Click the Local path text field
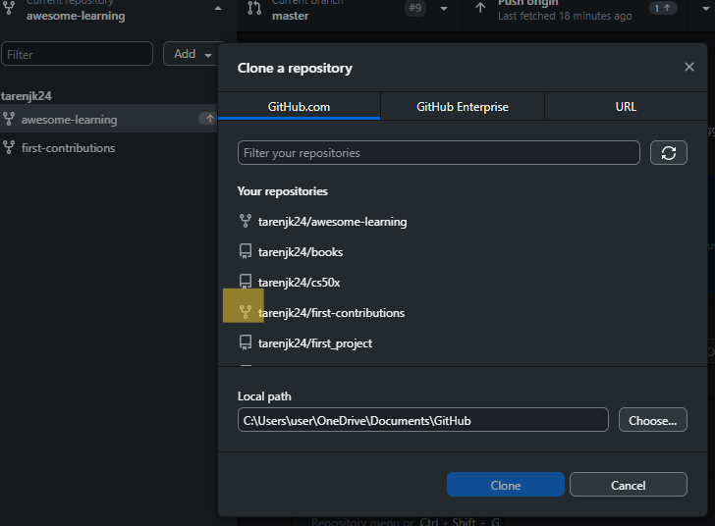The width and height of the screenshot is (715, 526). click(x=422, y=421)
